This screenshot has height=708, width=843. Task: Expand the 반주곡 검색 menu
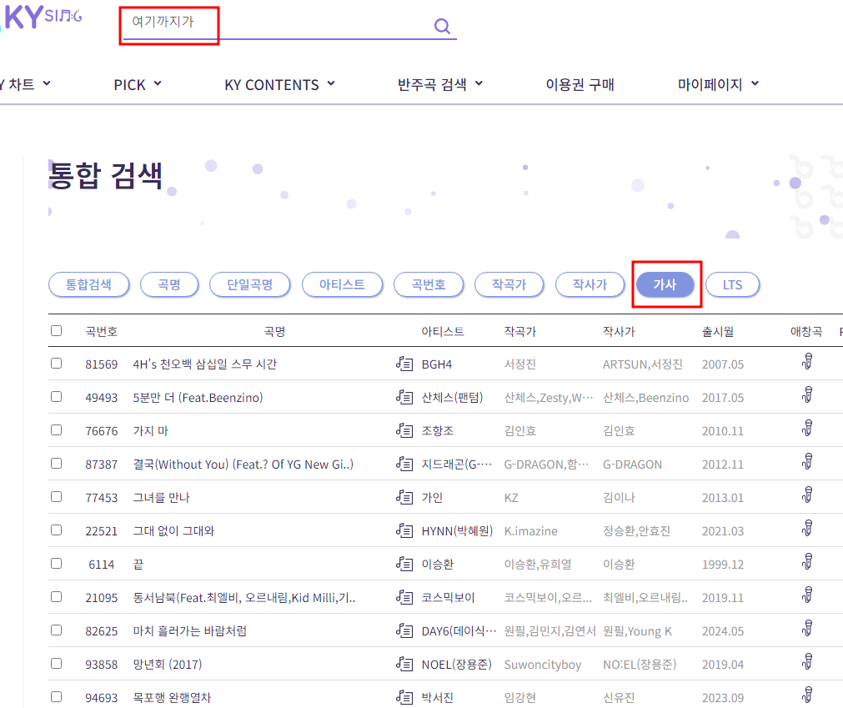[x=439, y=83]
